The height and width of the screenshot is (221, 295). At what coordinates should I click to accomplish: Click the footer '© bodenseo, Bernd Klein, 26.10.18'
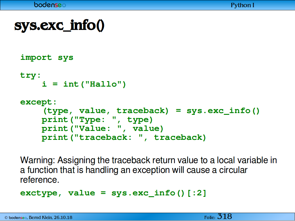coord(38,218)
